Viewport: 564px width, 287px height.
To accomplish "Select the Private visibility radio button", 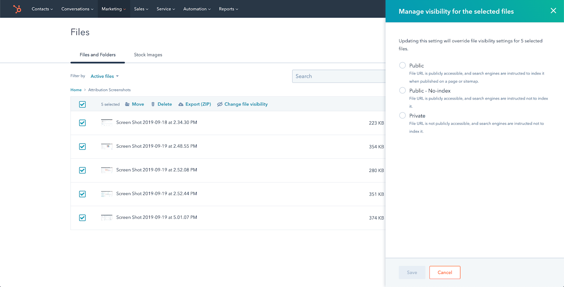I will pos(402,115).
